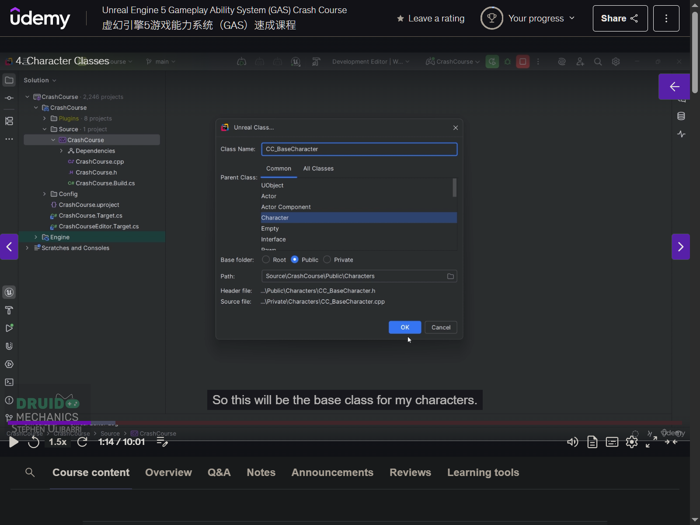Expand Scratches and Consoles
Screen dimensions: 700x525
[x=27, y=248]
